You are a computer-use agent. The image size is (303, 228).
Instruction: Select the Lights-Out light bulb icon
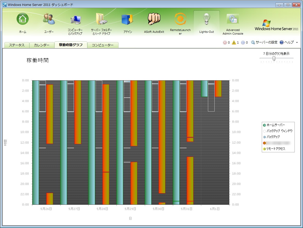pos(206,19)
